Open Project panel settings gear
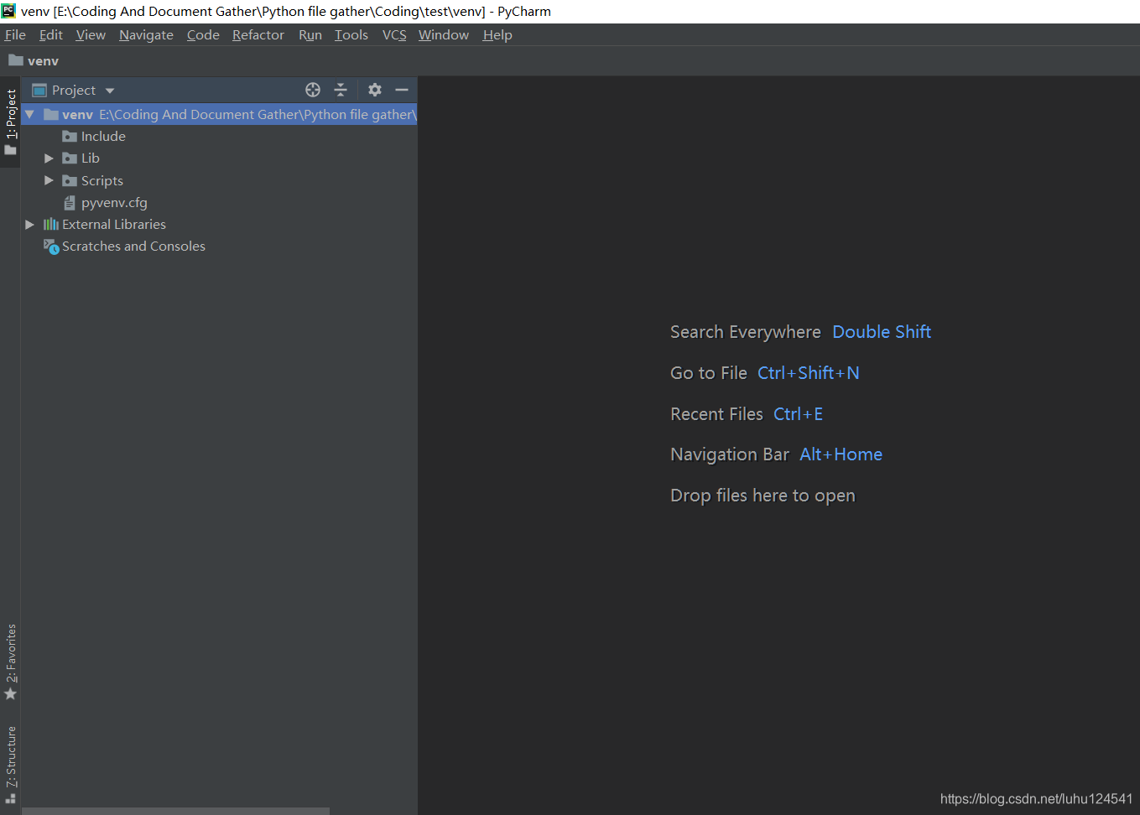Screen dimensions: 1140x815 tap(375, 90)
